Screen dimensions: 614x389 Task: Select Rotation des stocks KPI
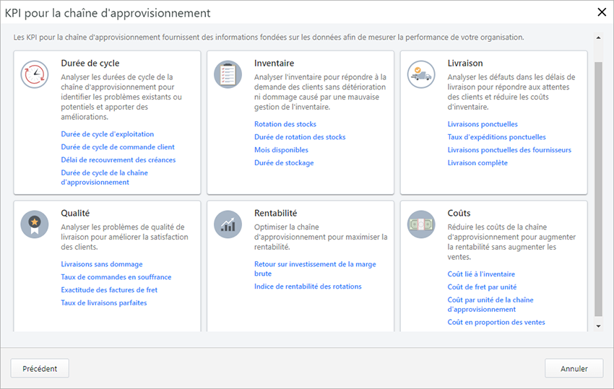pos(285,124)
